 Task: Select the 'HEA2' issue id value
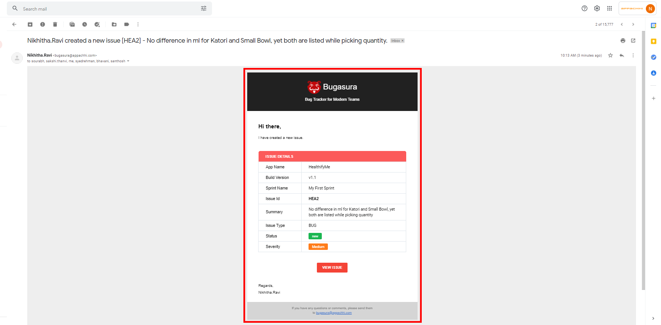pyautogui.click(x=314, y=199)
